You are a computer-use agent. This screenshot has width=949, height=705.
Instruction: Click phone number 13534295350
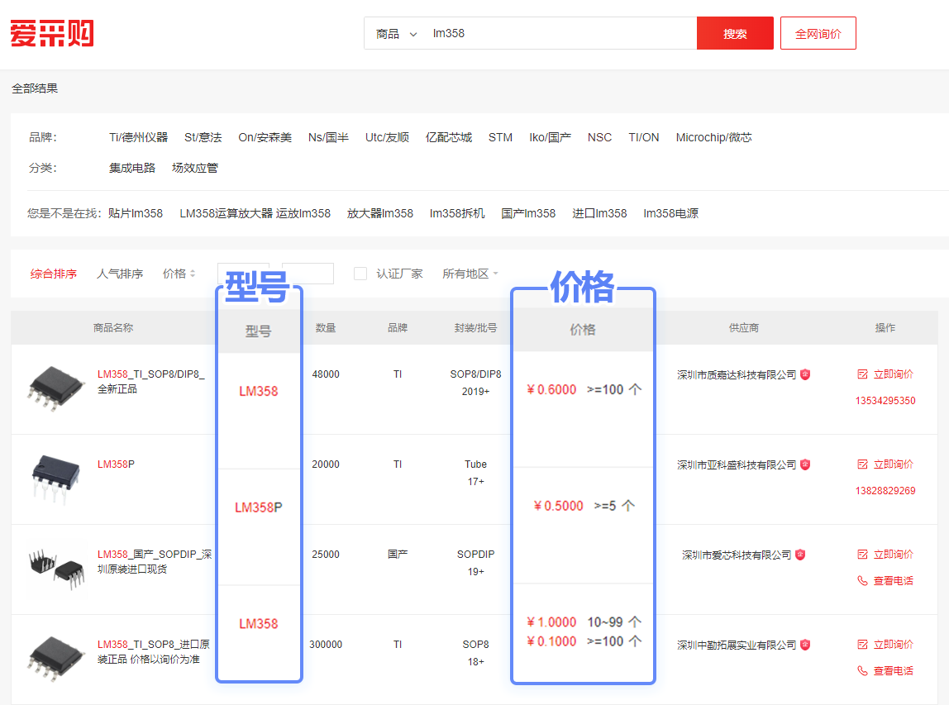[885, 401]
